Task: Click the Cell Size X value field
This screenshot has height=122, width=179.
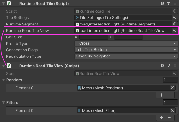Action: click(x=94, y=37)
